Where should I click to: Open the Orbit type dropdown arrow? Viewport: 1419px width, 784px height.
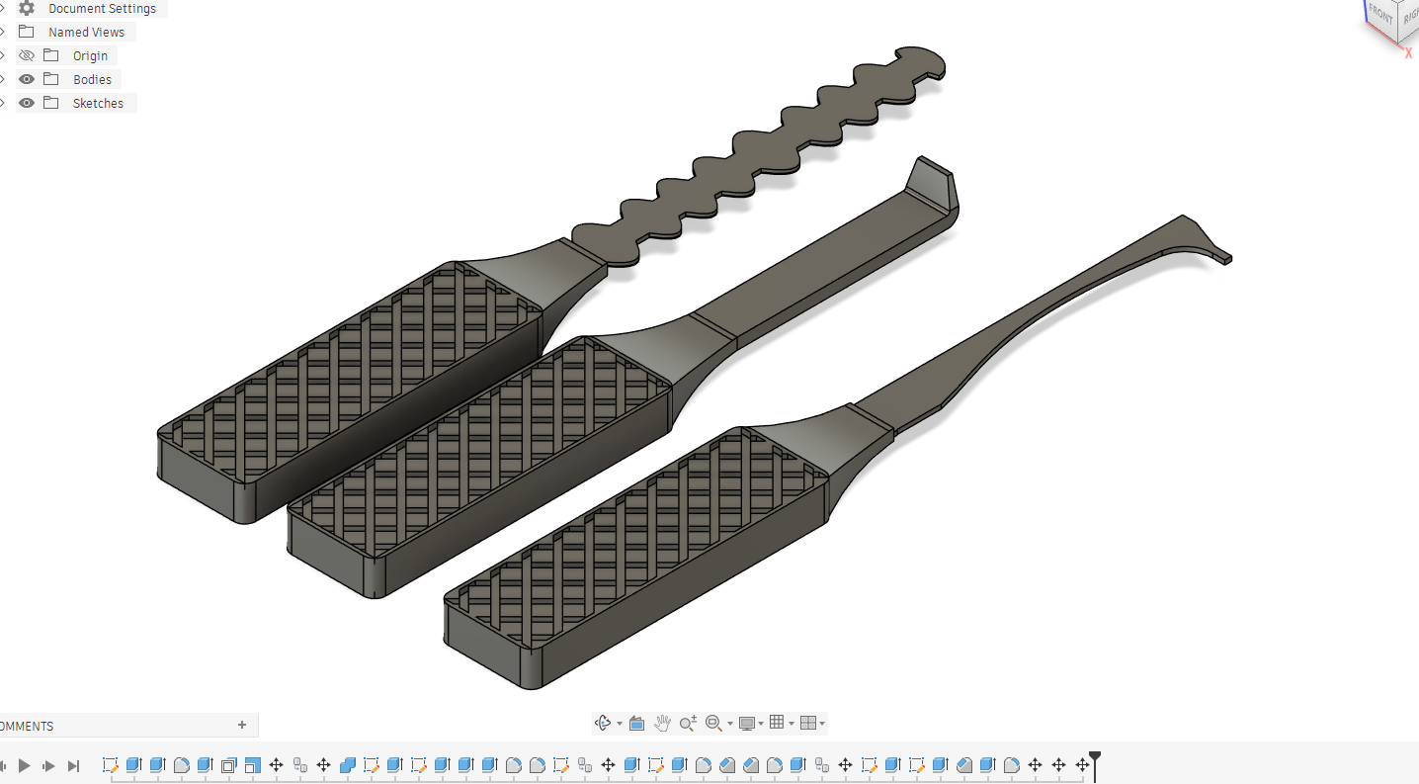620,724
